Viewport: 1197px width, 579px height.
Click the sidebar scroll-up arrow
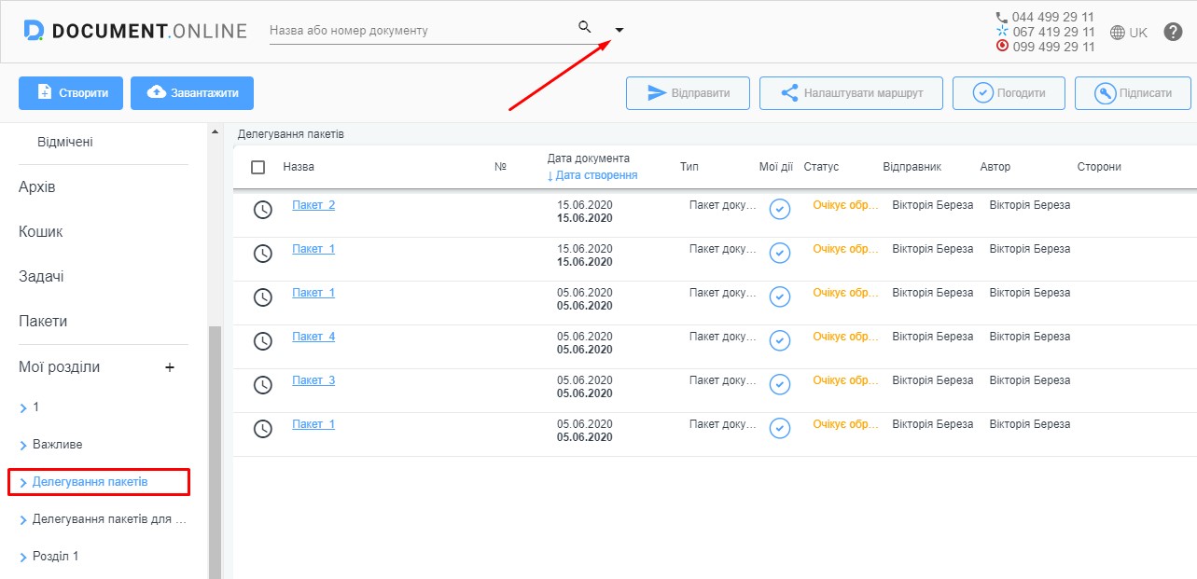click(x=215, y=131)
